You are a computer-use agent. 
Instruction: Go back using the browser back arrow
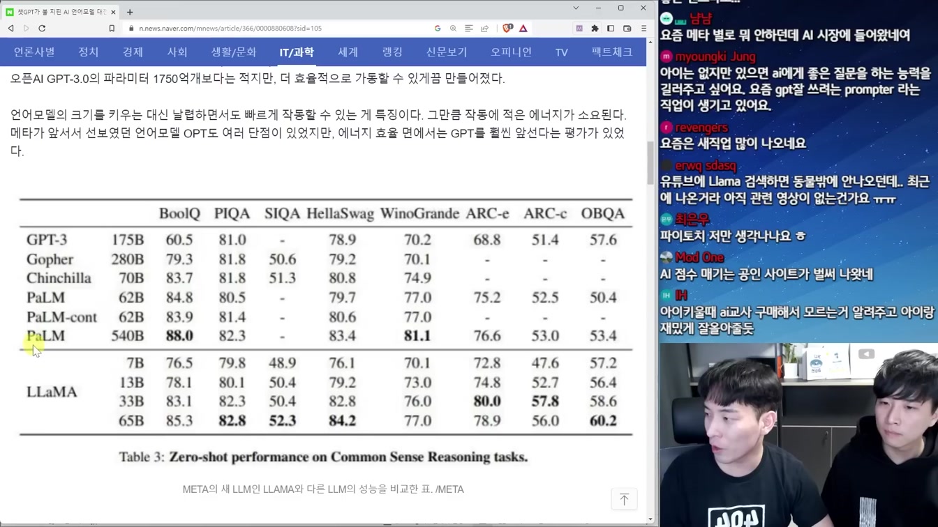pyautogui.click(x=11, y=29)
